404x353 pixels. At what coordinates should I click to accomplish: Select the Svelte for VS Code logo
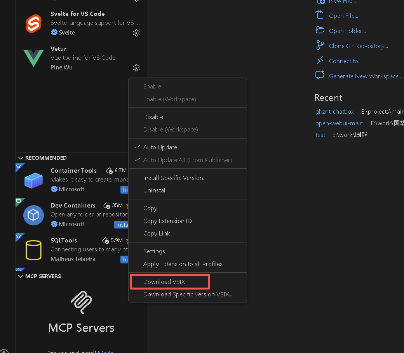point(33,23)
